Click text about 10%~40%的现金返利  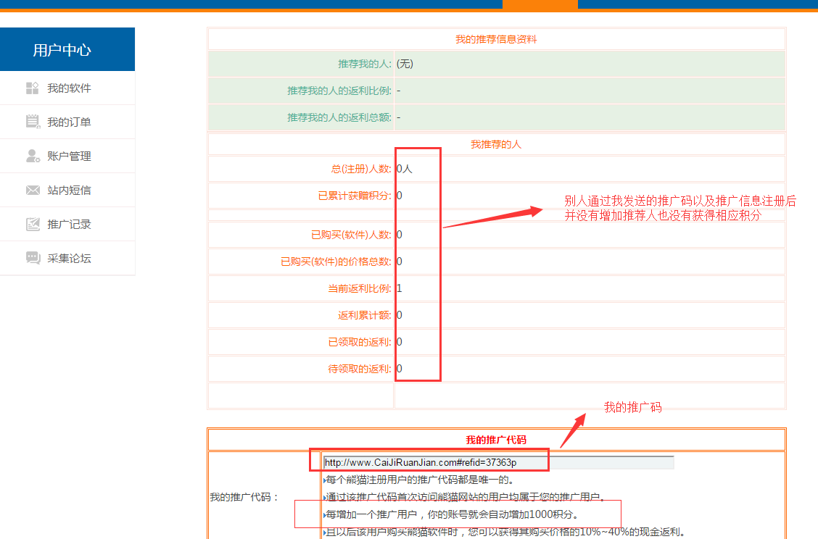point(505,532)
